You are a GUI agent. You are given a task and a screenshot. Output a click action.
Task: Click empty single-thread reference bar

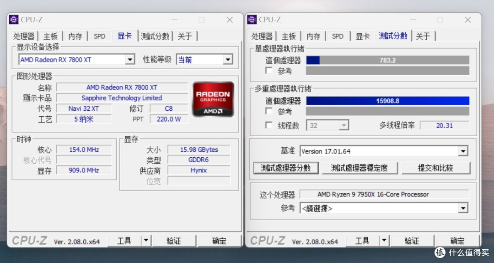388,71
